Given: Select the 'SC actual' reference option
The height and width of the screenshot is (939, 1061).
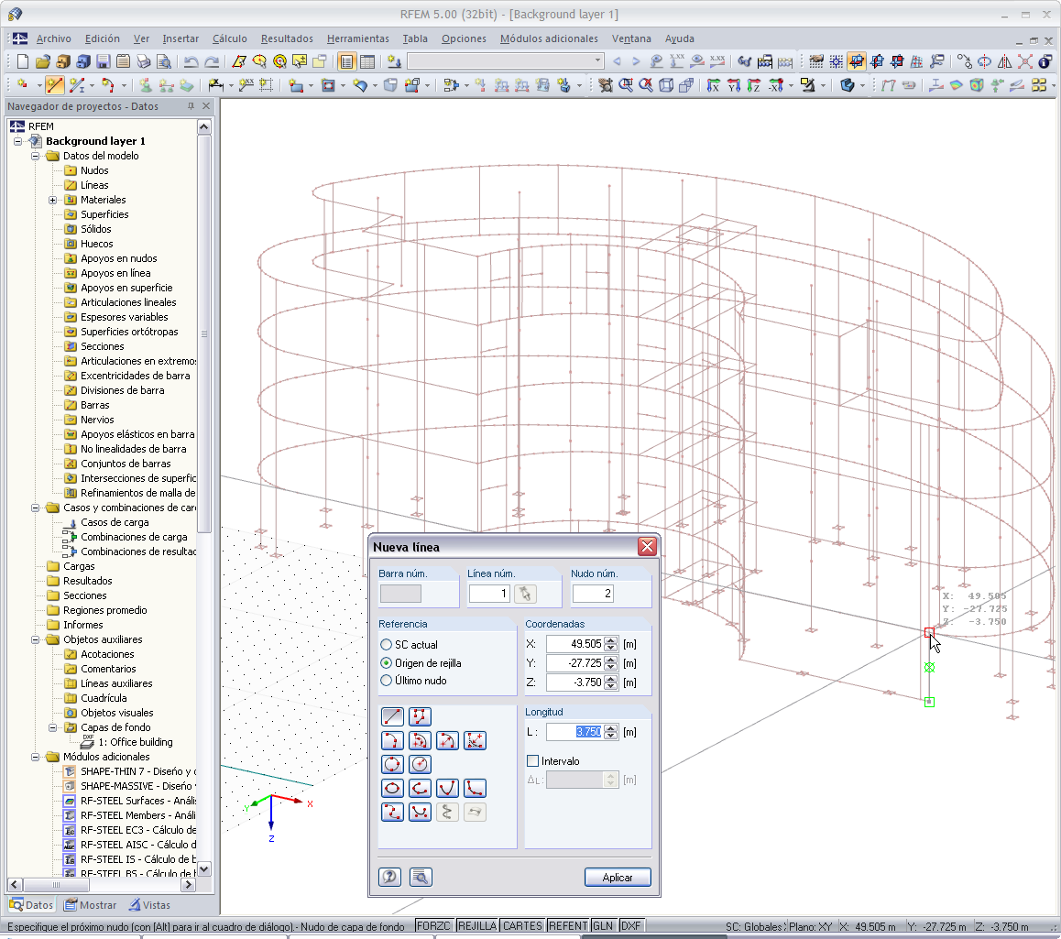Looking at the screenshot, I should click(387, 644).
